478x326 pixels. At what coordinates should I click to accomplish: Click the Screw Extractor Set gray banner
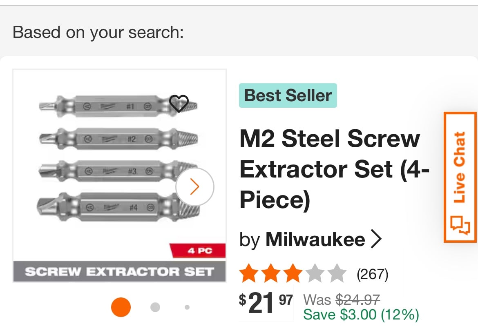point(119,272)
